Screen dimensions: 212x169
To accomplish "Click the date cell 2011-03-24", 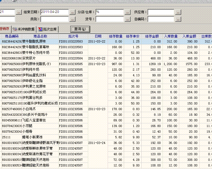I will click(97, 143).
